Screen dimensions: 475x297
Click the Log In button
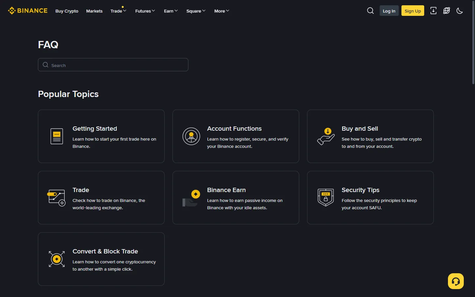[389, 11]
